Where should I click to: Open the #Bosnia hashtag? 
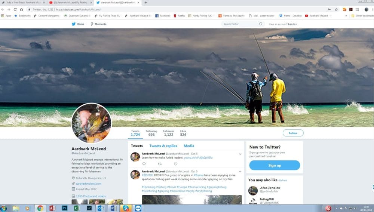point(199,175)
